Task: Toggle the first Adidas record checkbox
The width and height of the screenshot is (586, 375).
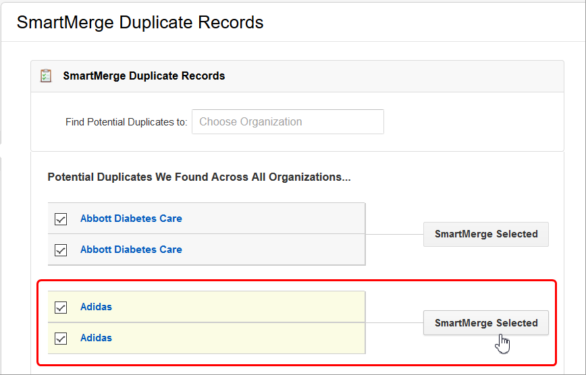Action: tap(61, 308)
